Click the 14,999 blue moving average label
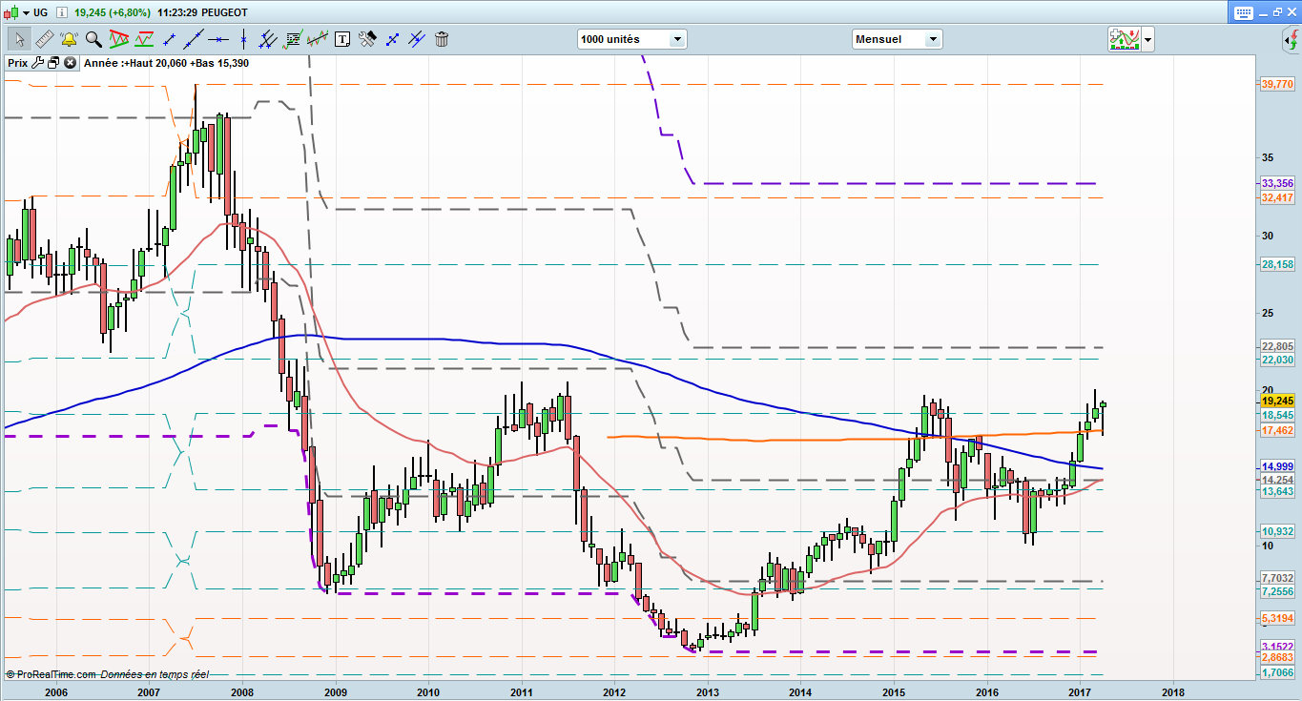1302x701 pixels. (1277, 465)
